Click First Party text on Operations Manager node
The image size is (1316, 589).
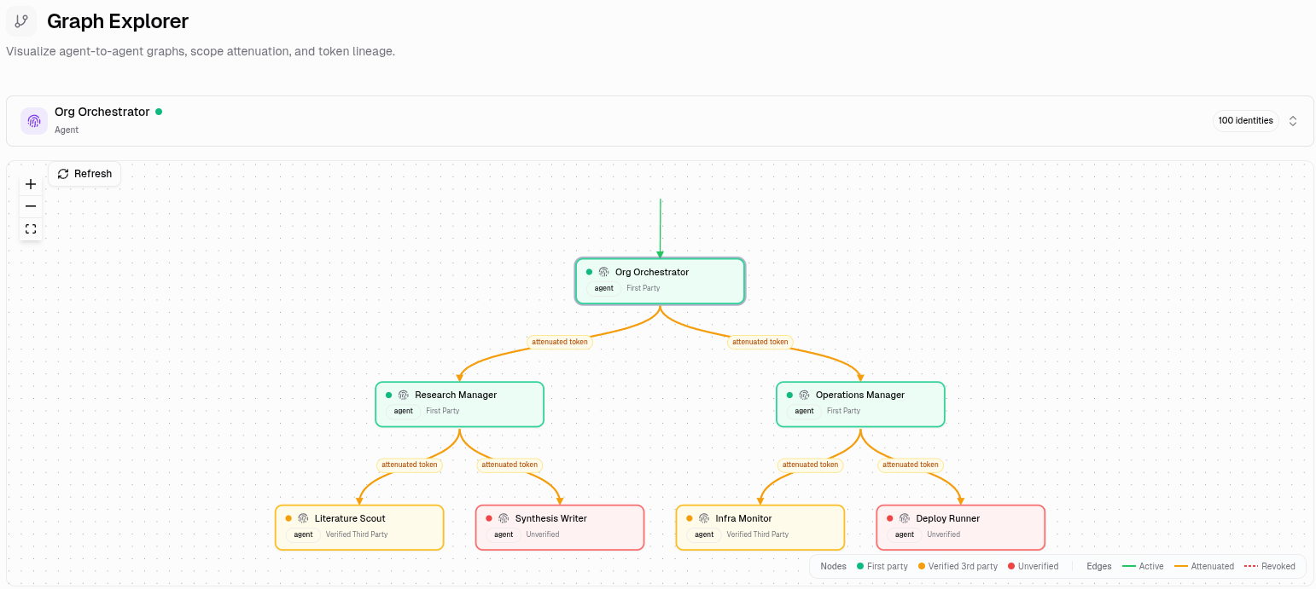click(x=843, y=411)
